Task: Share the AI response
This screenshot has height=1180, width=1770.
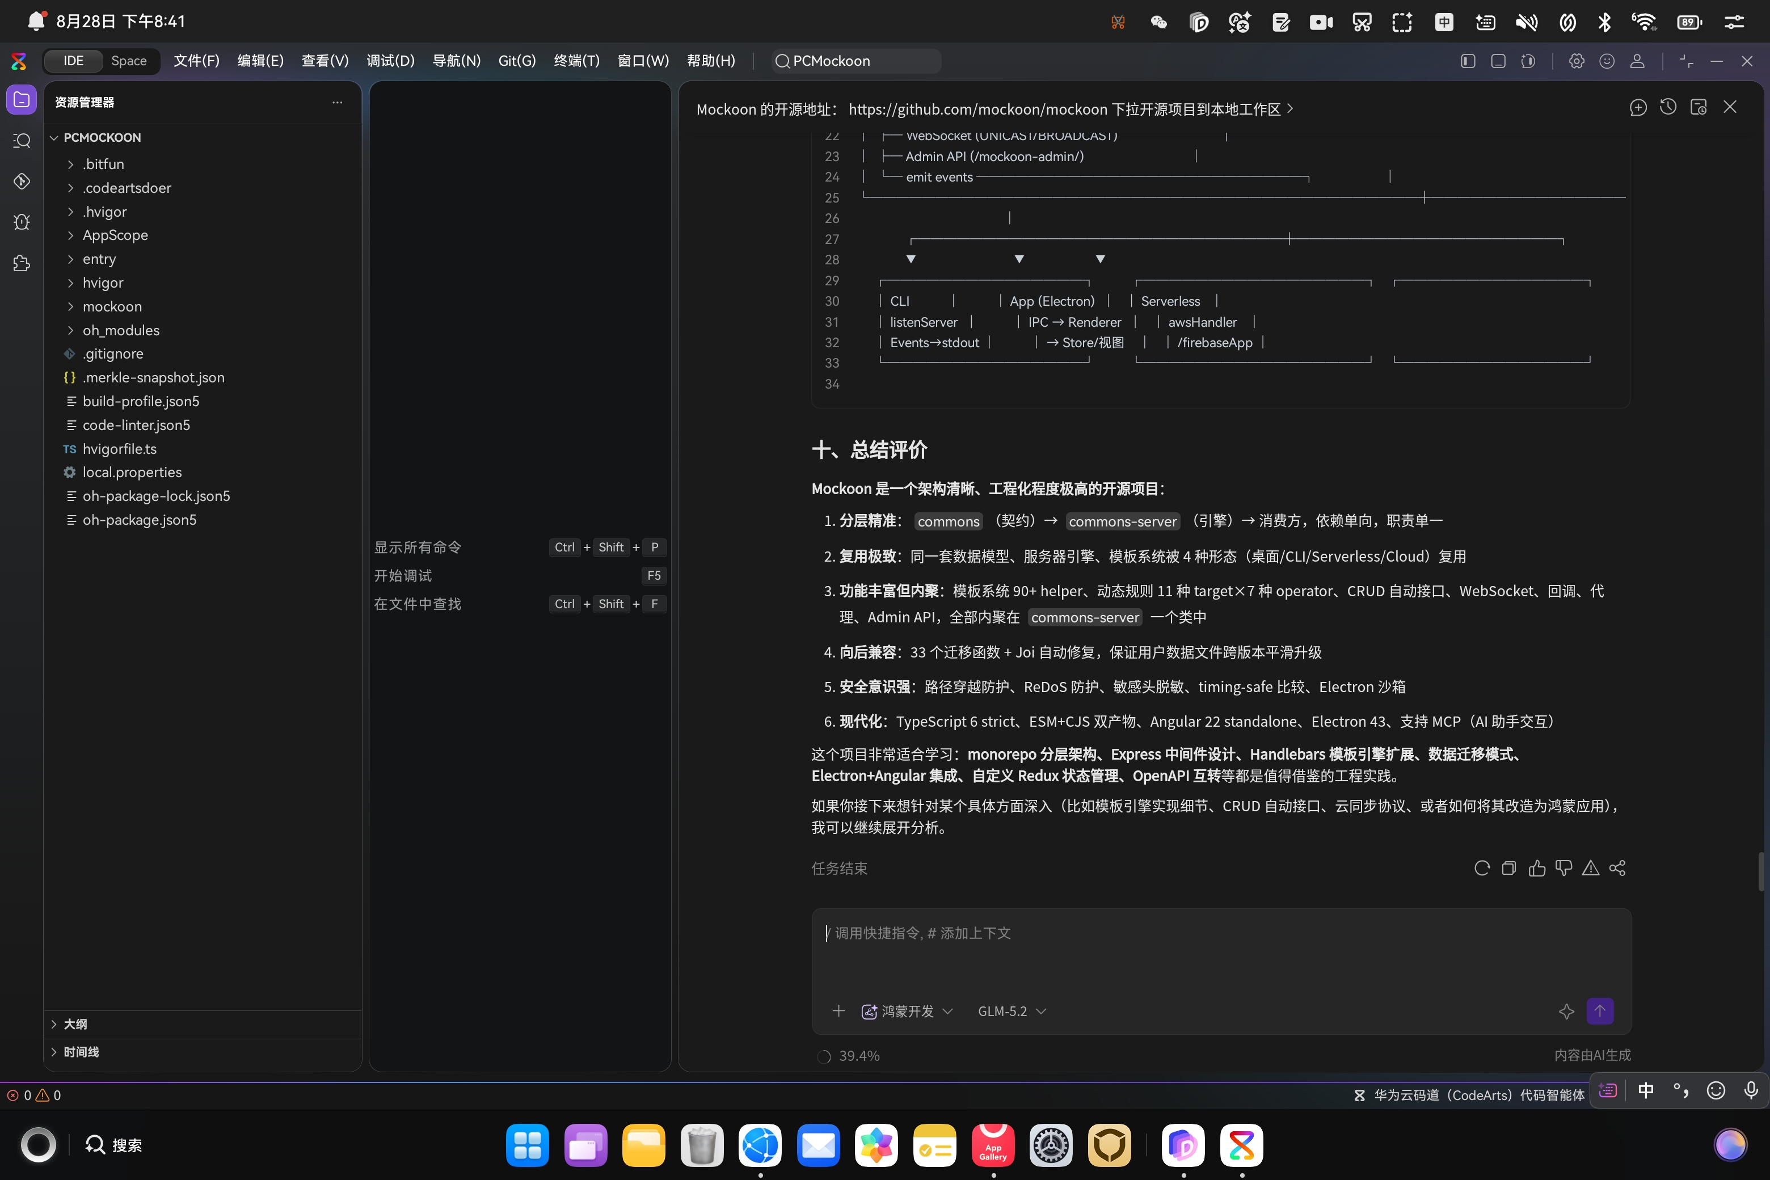Action: pos(1617,869)
